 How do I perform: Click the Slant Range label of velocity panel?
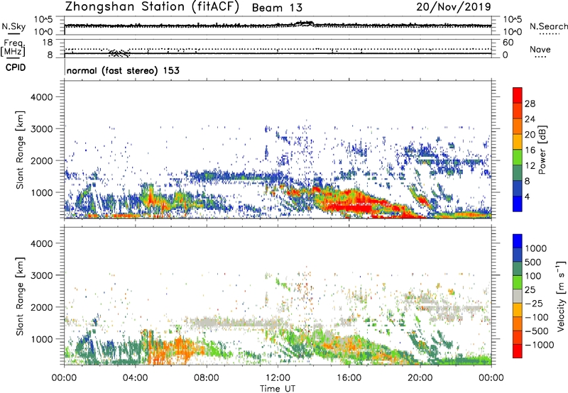pos(20,297)
